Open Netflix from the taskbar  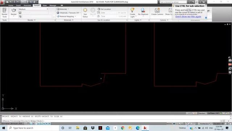click(100, 128)
